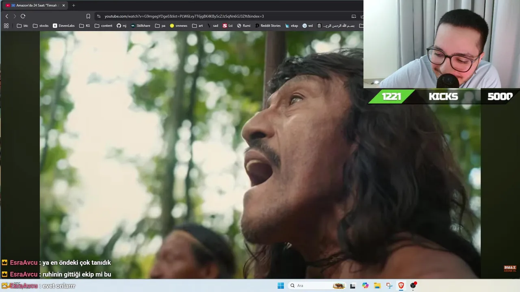Open the sad bookmark

[x=212, y=26]
